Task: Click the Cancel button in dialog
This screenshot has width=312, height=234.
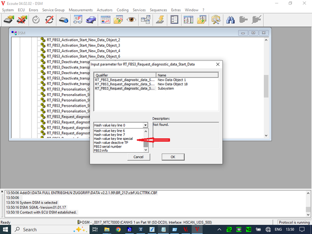Action: click(x=138, y=157)
